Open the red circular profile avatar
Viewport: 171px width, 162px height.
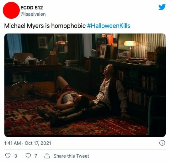(x=11, y=10)
